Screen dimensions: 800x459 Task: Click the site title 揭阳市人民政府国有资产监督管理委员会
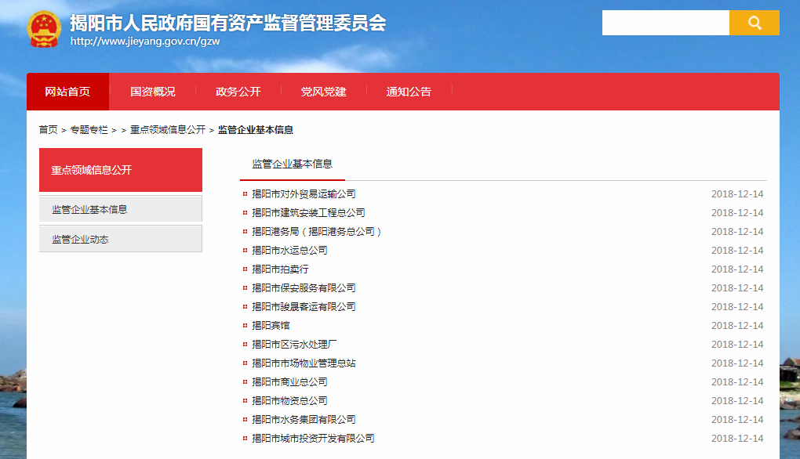click(x=228, y=23)
